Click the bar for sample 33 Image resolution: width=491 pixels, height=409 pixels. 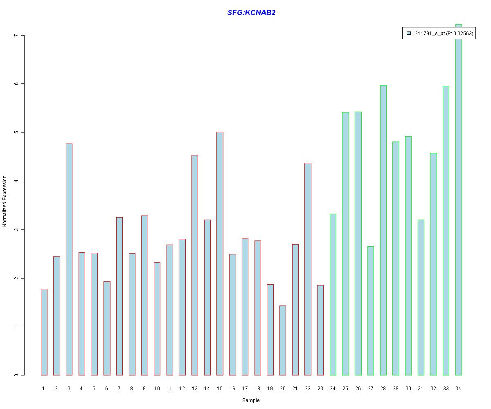[x=446, y=230]
